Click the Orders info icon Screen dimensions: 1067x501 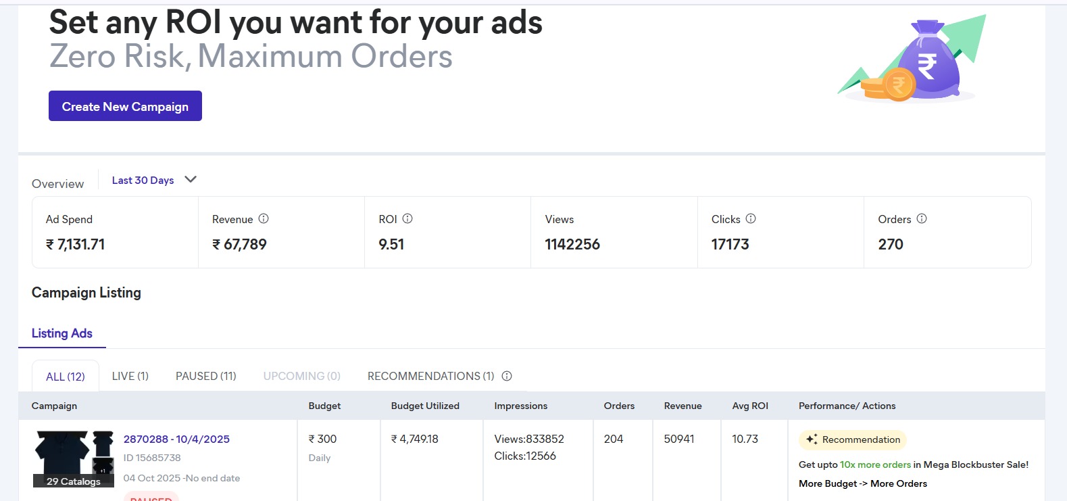922,218
